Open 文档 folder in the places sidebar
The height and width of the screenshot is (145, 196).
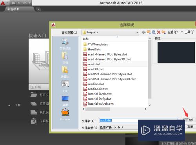65,58
